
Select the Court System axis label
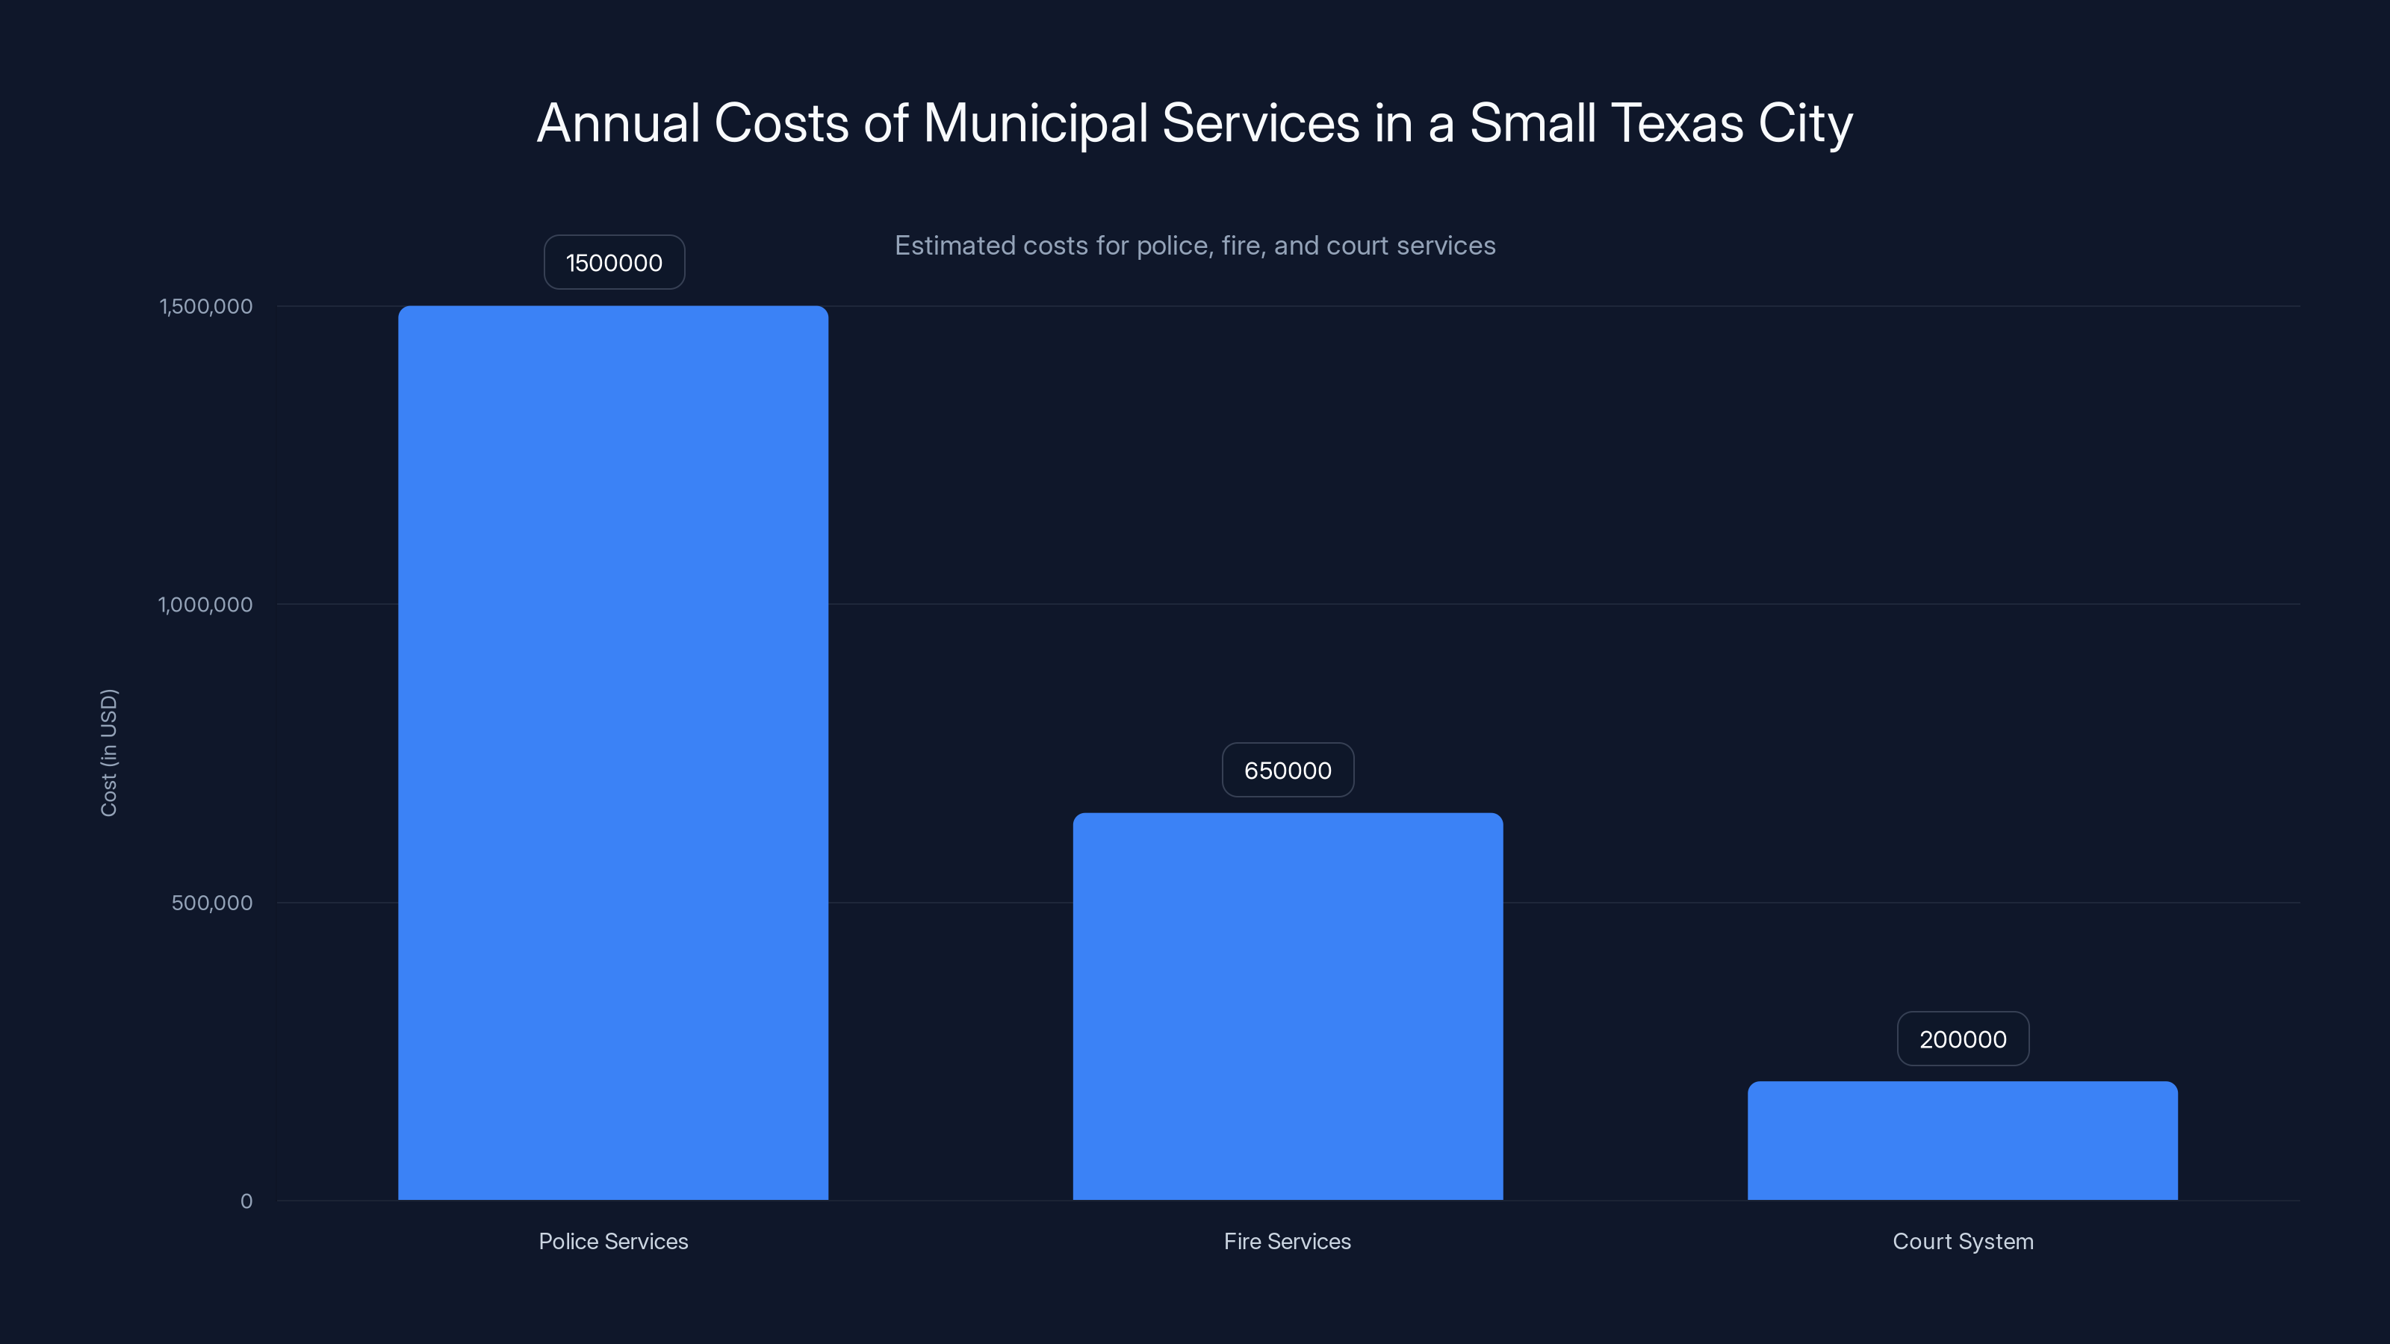(x=1962, y=1241)
